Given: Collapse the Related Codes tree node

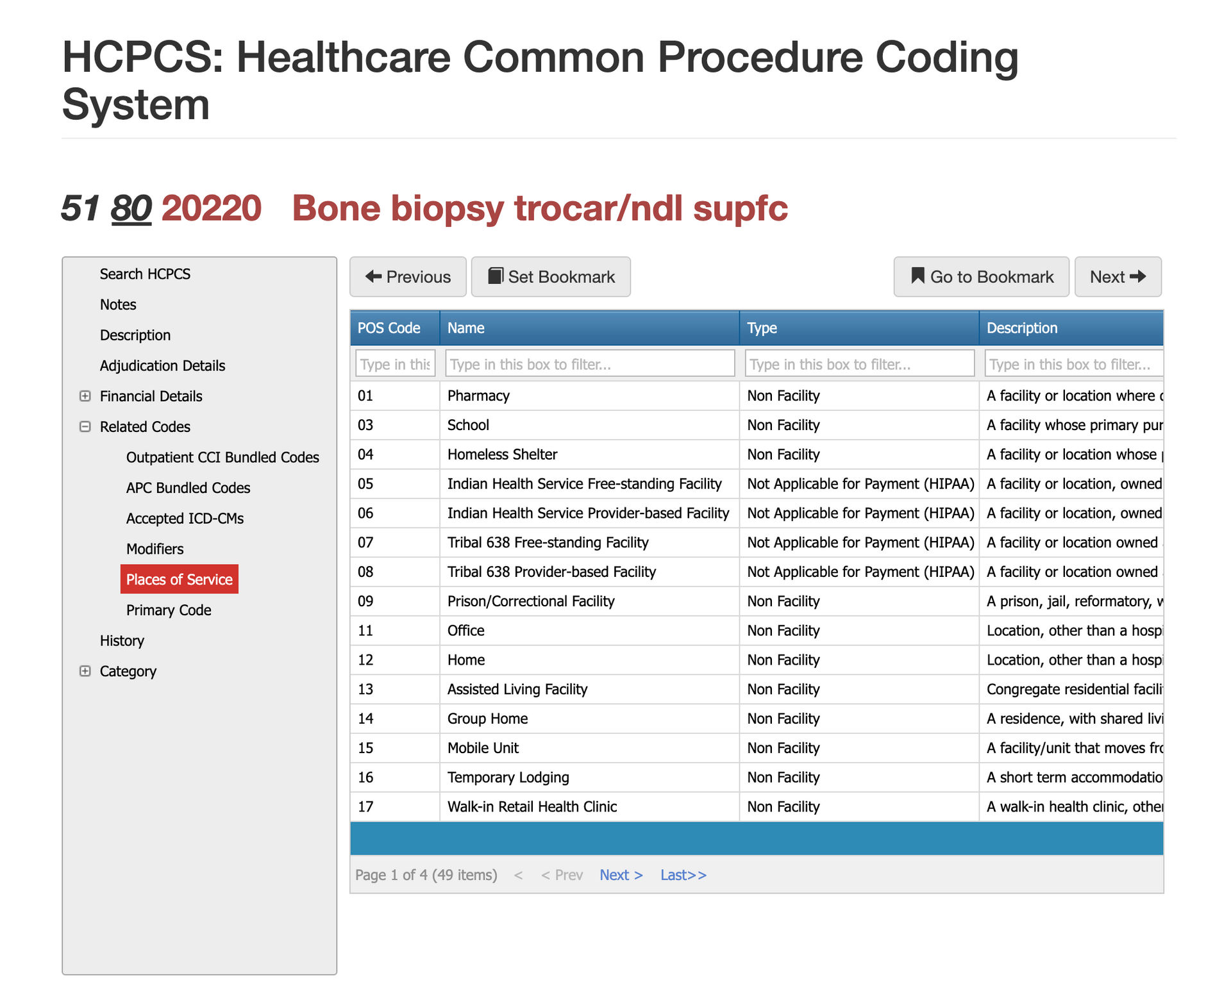Looking at the screenshot, I should pos(85,427).
